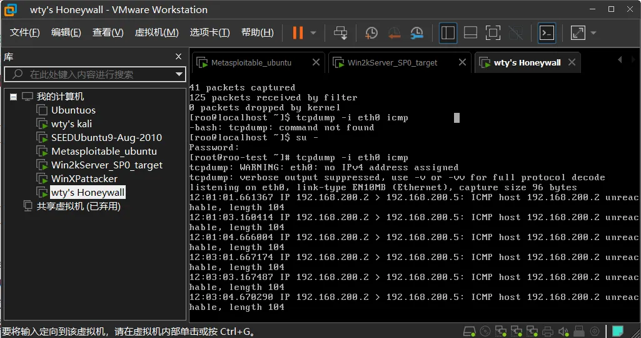The width and height of the screenshot is (641, 338).
Task: Click the tab scroll left arrow
Action: tap(620, 60)
